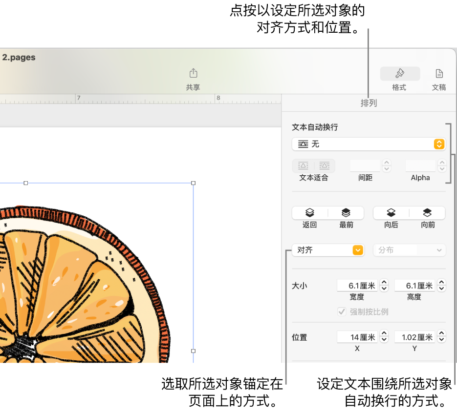Open the Format (格式) inspector
This screenshot has height=413, width=457.
pos(400,74)
